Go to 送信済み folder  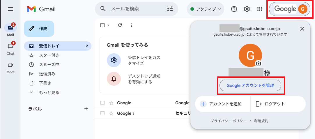pyautogui.click(x=47, y=74)
